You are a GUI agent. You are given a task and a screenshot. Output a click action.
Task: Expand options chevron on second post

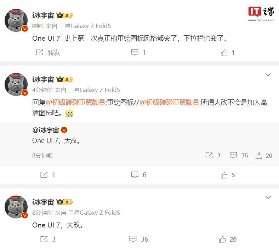click(x=268, y=75)
